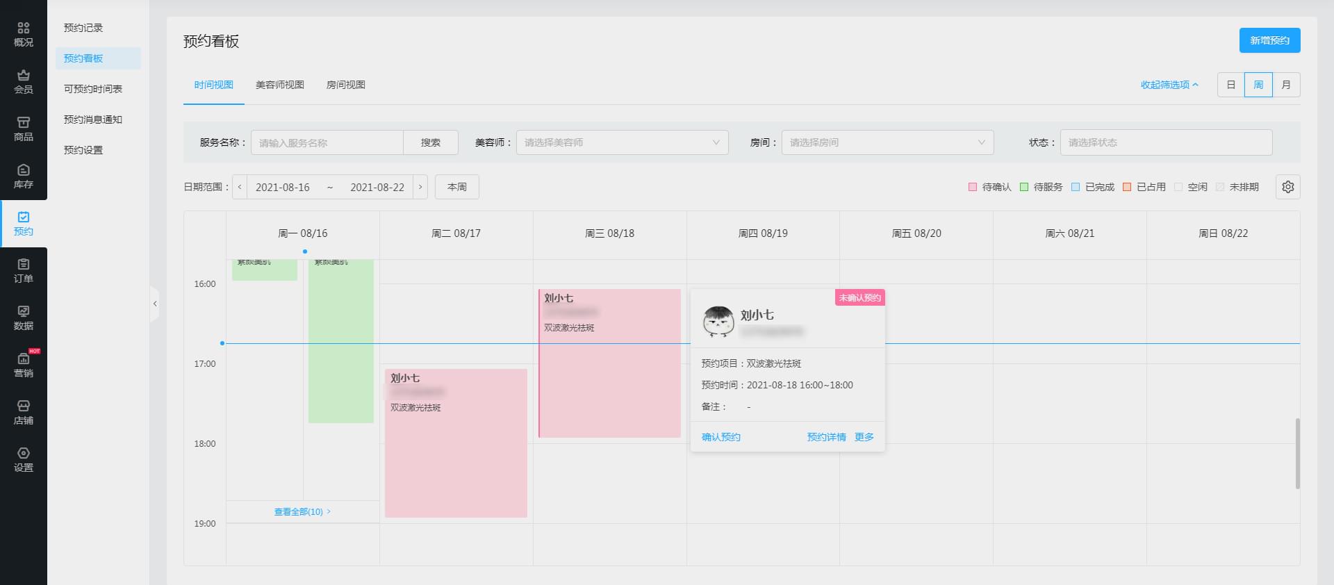The height and width of the screenshot is (585, 1334).
Task: Open the 库存 inventory sidebar icon
Action: pos(24,176)
